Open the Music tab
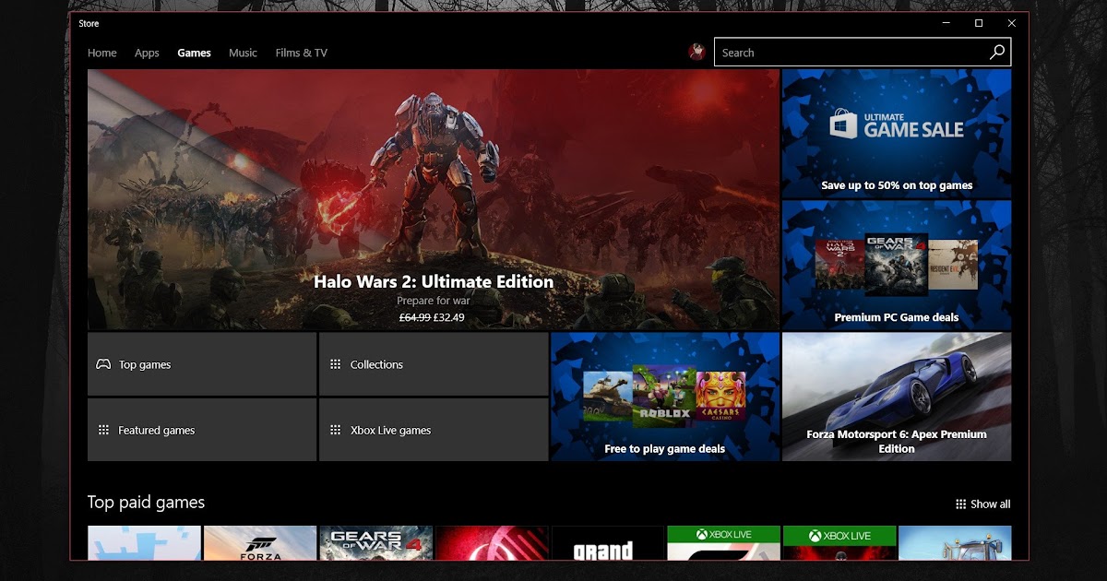This screenshot has height=581, width=1107. click(x=244, y=53)
